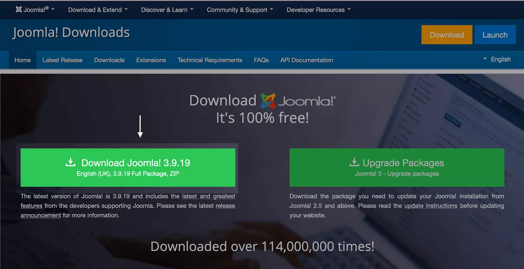Open the English language selector
This screenshot has height=269, width=524.
pos(497,59)
